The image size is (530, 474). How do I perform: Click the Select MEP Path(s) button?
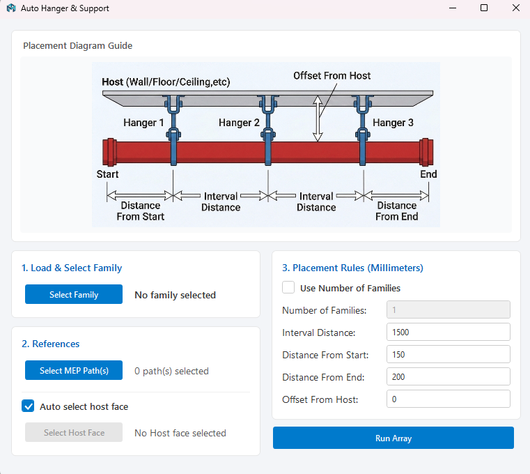click(x=74, y=370)
